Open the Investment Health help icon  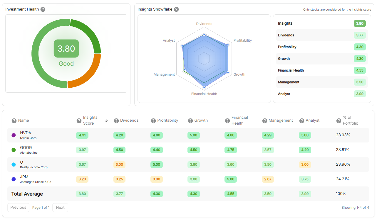(x=43, y=9)
